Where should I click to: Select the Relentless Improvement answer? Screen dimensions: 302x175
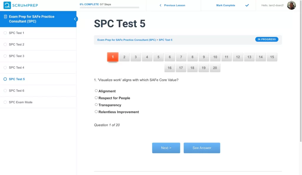click(x=96, y=111)
